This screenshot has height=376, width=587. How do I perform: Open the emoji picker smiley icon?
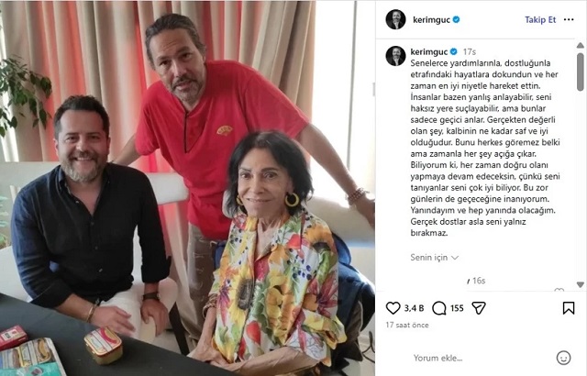[x=563, y=358]
